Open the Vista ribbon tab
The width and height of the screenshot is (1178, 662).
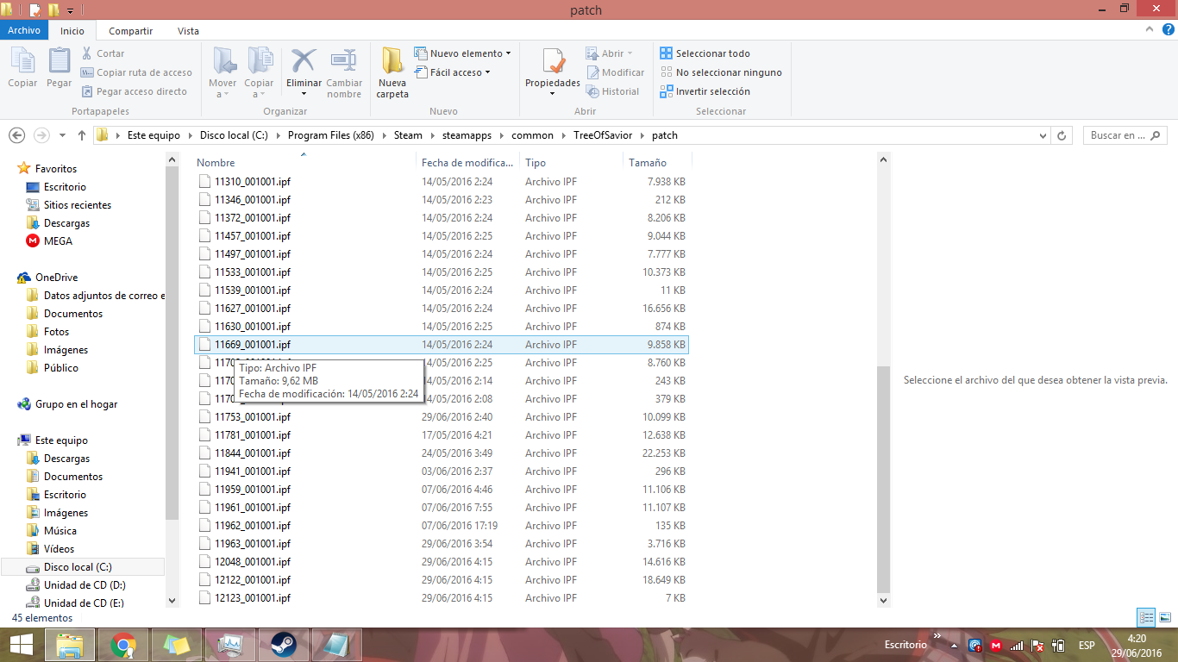click(188, 31)
